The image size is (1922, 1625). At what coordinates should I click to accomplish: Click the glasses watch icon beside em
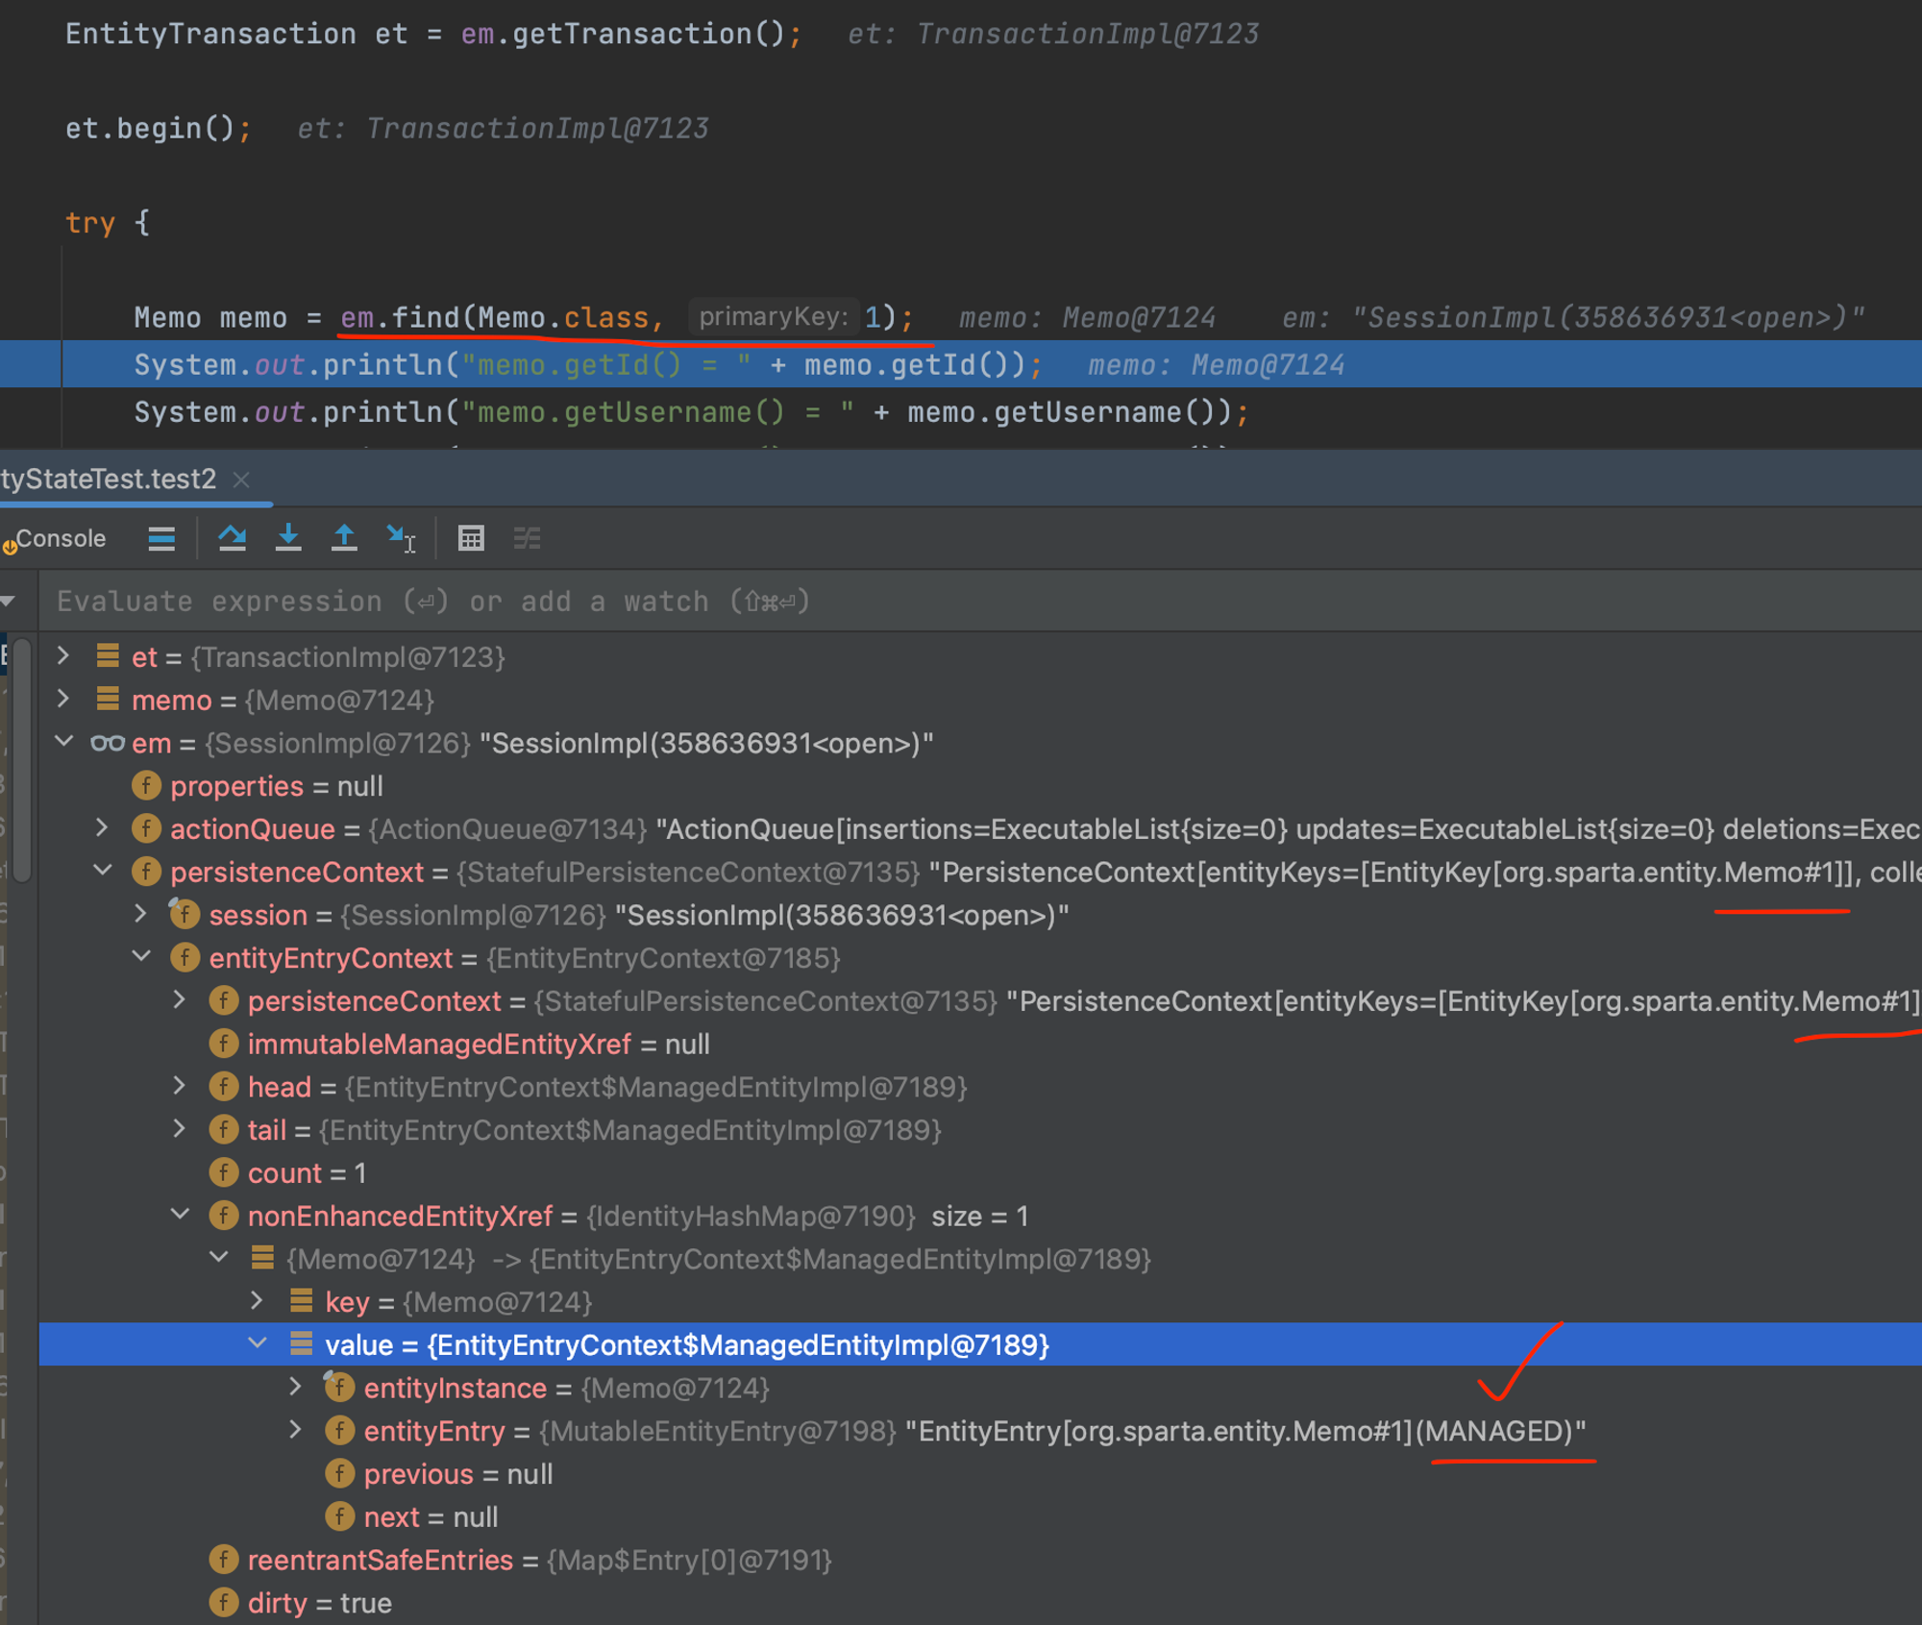(107, 743)
